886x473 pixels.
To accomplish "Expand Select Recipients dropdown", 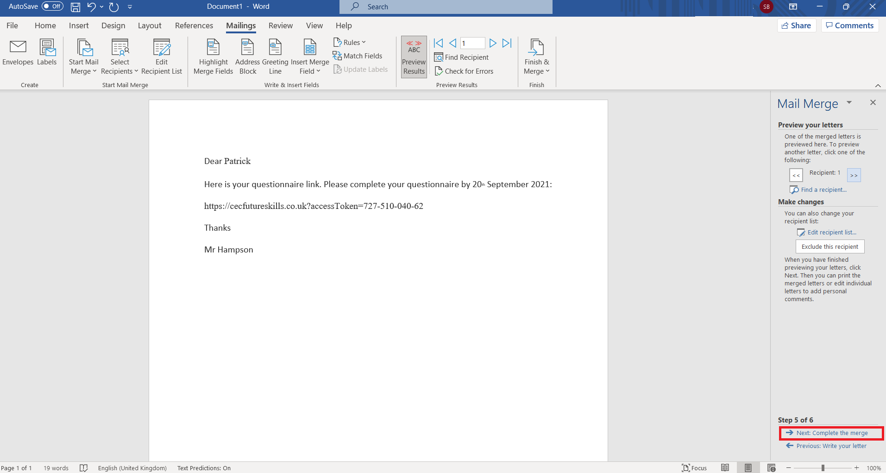I will [119, 57].
